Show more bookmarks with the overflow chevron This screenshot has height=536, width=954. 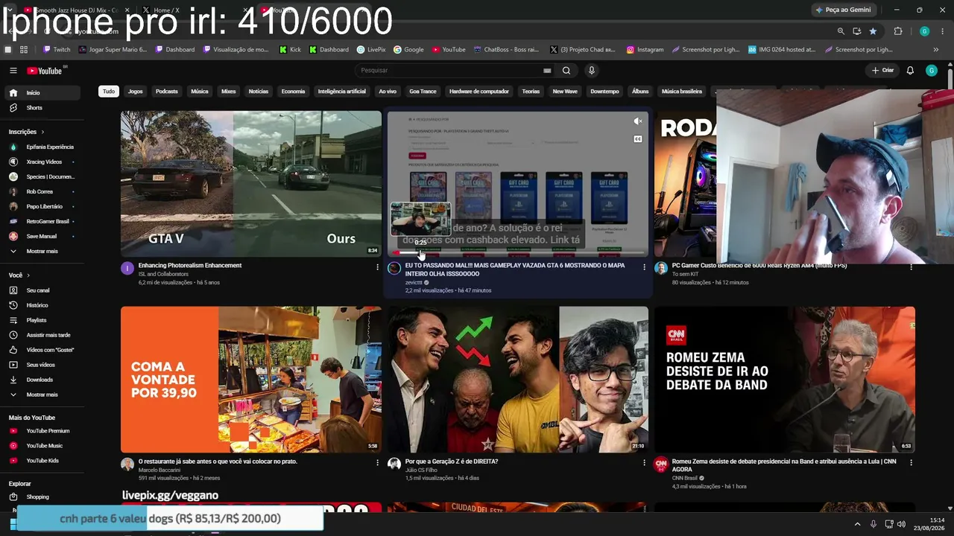936,50
